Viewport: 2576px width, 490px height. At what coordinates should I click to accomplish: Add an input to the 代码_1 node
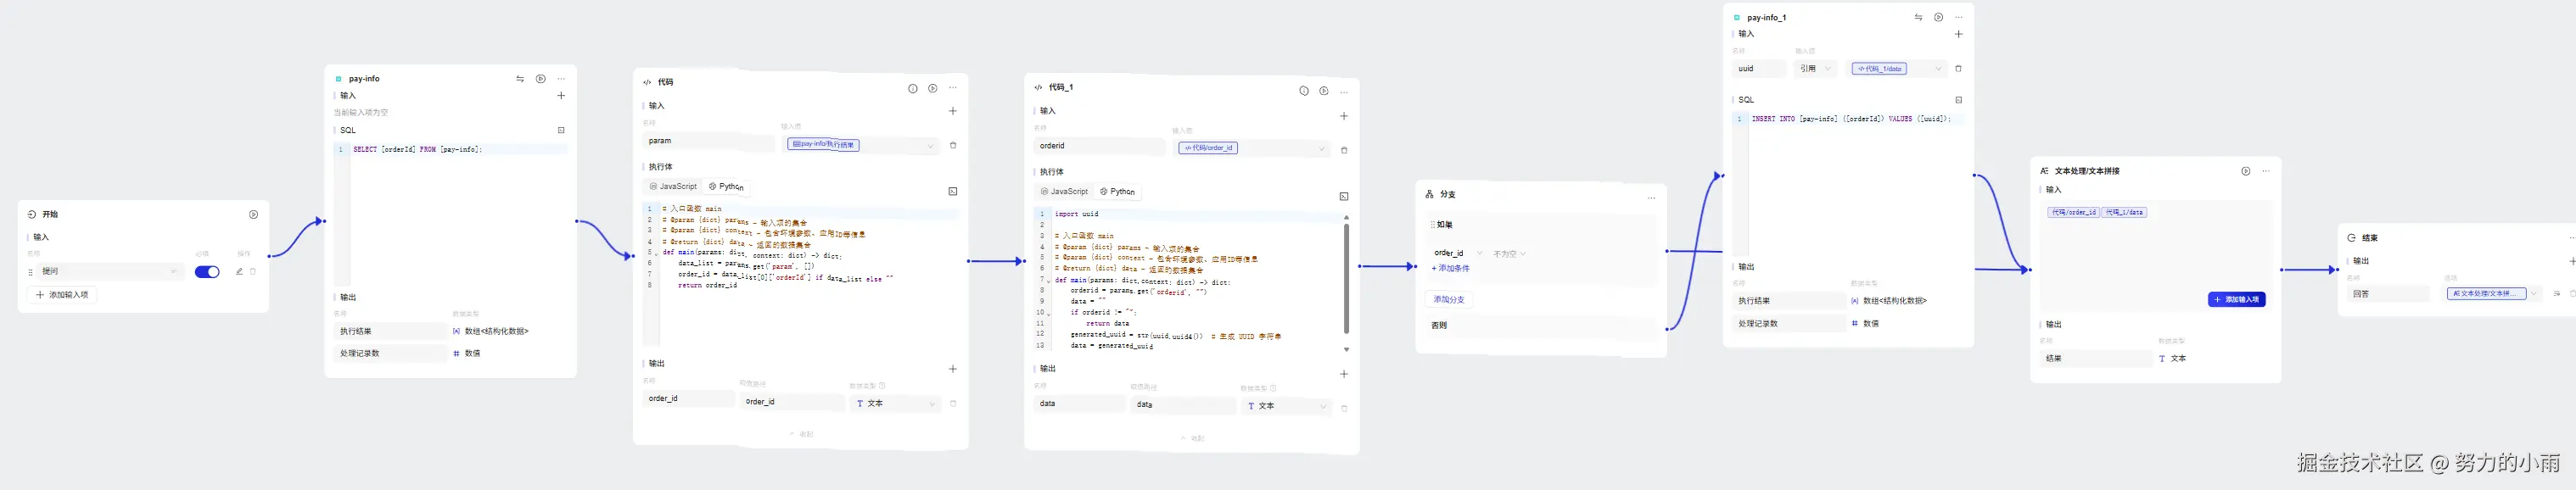point(1344,116)
